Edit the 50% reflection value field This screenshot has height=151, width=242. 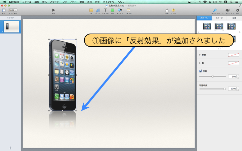tap(232, 77)
